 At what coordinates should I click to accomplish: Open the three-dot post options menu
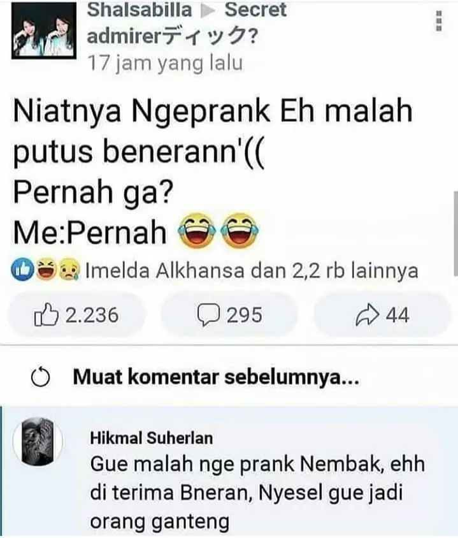point(438,21)
